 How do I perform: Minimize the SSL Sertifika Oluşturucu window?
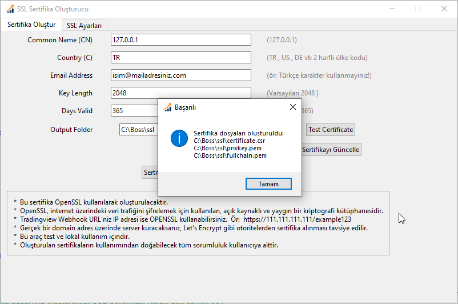(392, 9)
